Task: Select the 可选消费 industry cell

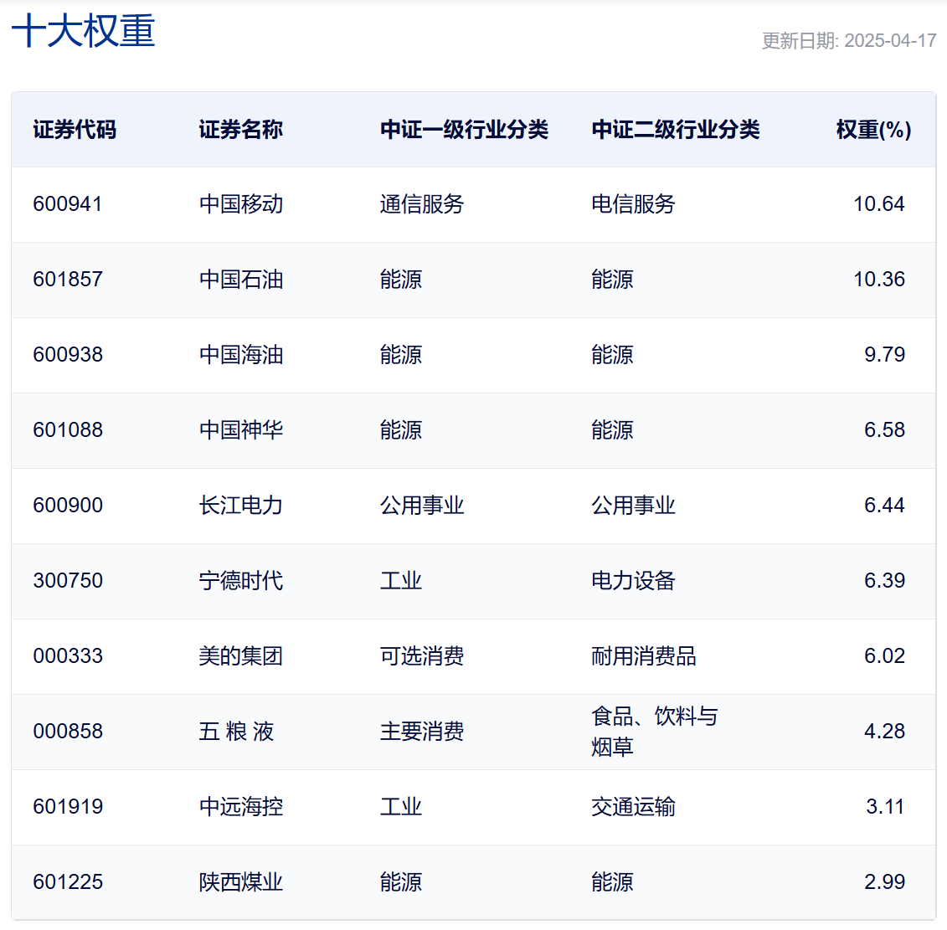Action: pos(421,655)
